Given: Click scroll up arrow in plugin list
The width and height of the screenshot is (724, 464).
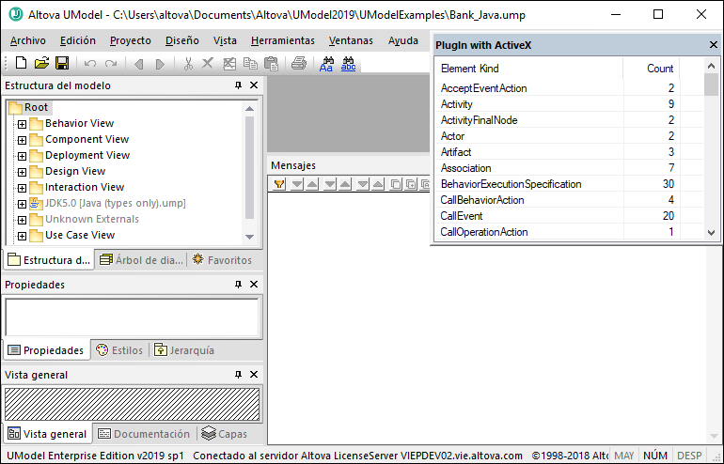Looking at the screenshot, I should (711, 67).
